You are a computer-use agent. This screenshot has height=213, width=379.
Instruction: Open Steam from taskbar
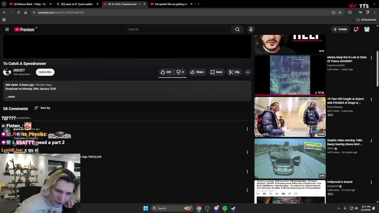(x=233, y=208)
